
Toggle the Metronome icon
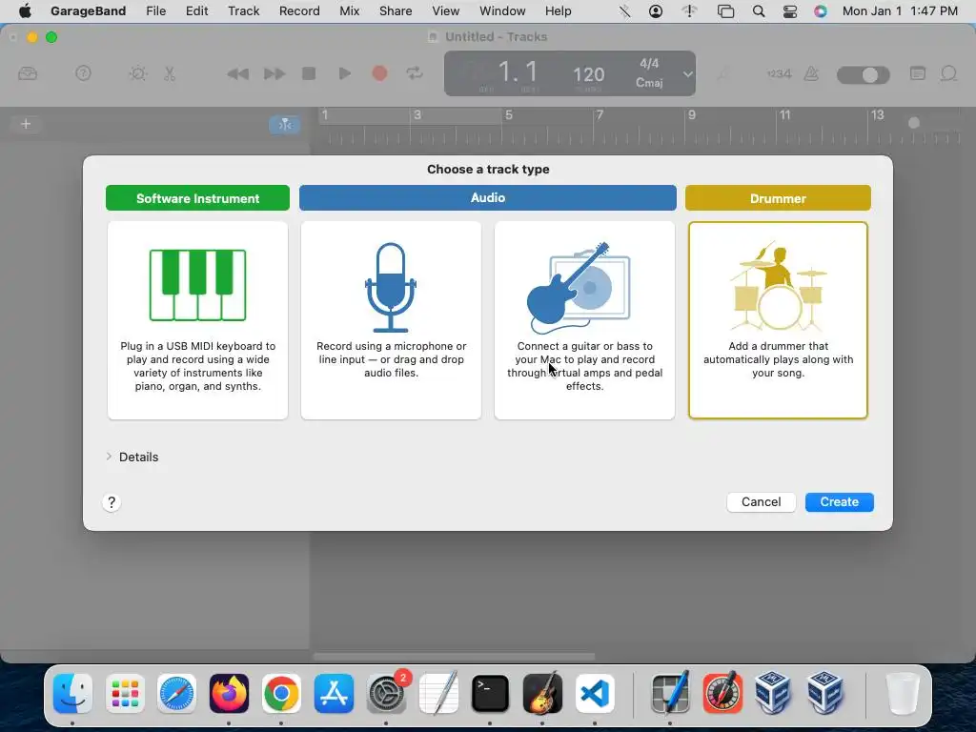point(811,73)
